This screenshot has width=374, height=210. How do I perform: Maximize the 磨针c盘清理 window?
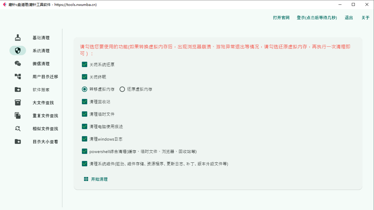(354, 4)
